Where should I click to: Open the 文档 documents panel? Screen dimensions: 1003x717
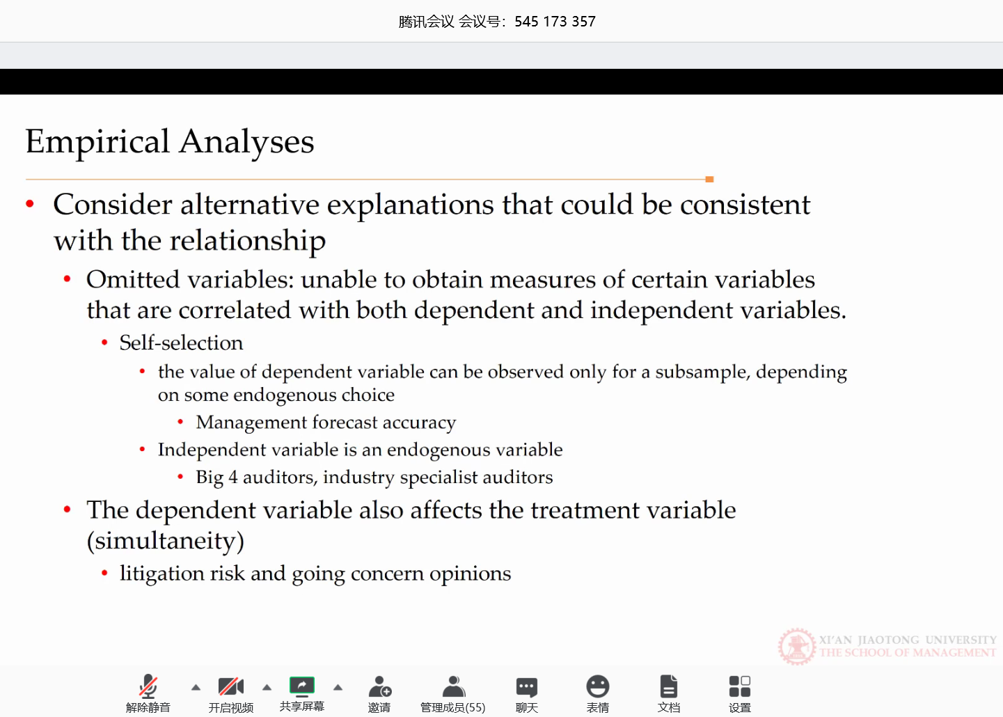point(669,686)
